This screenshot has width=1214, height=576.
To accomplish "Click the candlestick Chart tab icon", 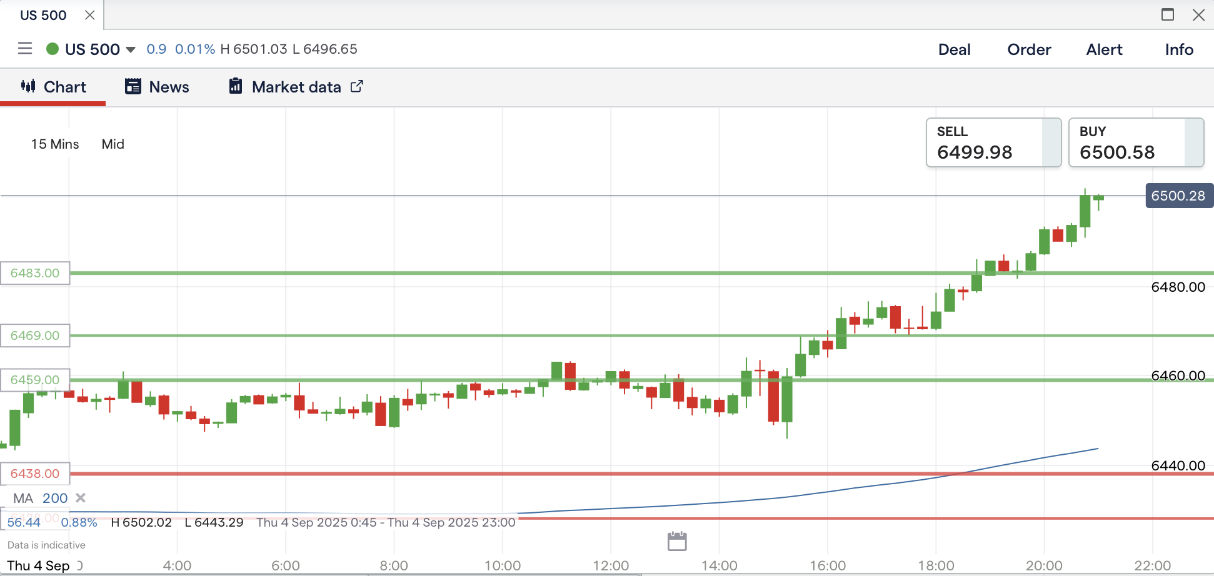I will [28, 86].
